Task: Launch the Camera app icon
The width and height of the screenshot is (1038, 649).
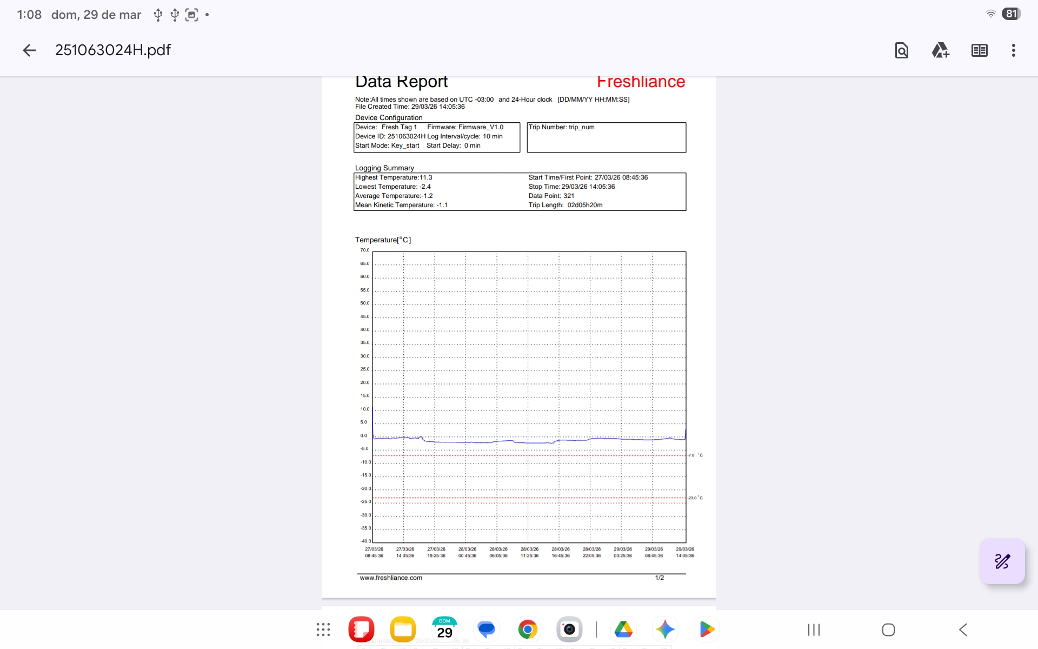Action: [x=569, y=630]
